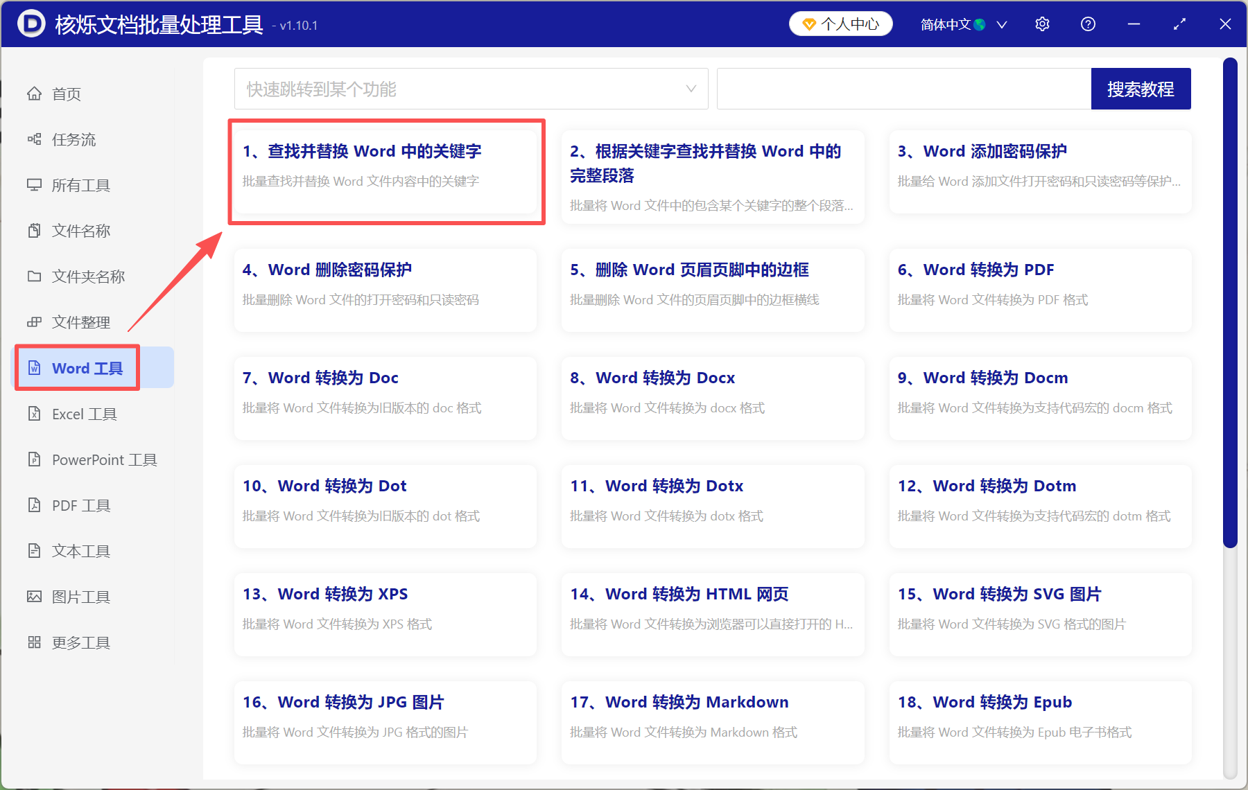Click the 所有工具 tools icon

point(35,185)
